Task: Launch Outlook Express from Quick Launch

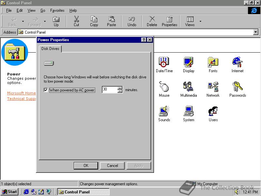Action: point(34,192)
